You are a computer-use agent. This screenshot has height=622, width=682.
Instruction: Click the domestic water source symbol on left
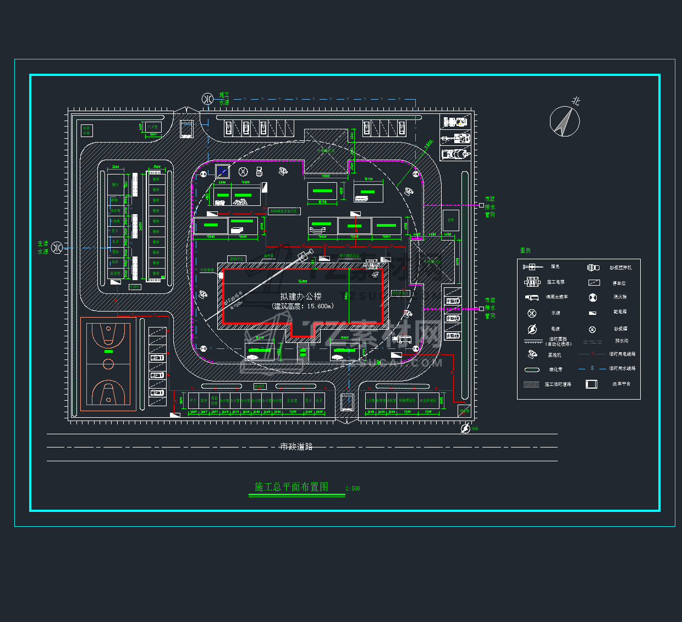tap(57, 248)
